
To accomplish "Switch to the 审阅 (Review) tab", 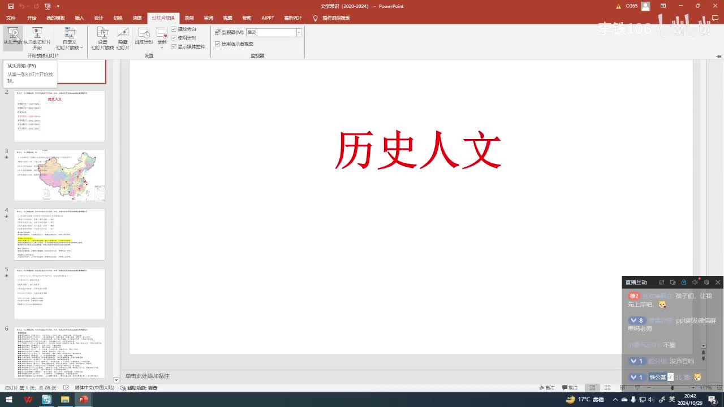I will pyautogui.click(x=208, y=18).
